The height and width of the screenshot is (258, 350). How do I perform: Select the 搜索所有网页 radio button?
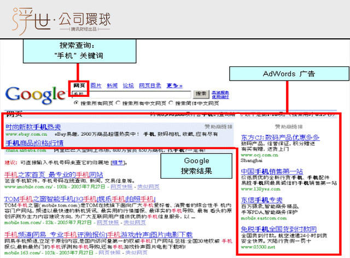(76, 102)
